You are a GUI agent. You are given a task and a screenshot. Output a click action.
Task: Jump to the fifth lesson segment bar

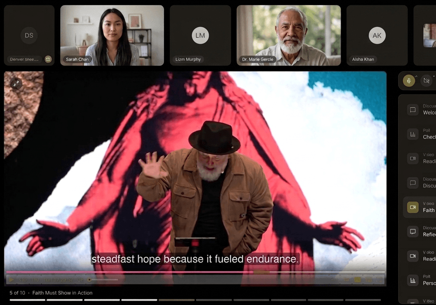pyautogui.click(x=177, y=300)
